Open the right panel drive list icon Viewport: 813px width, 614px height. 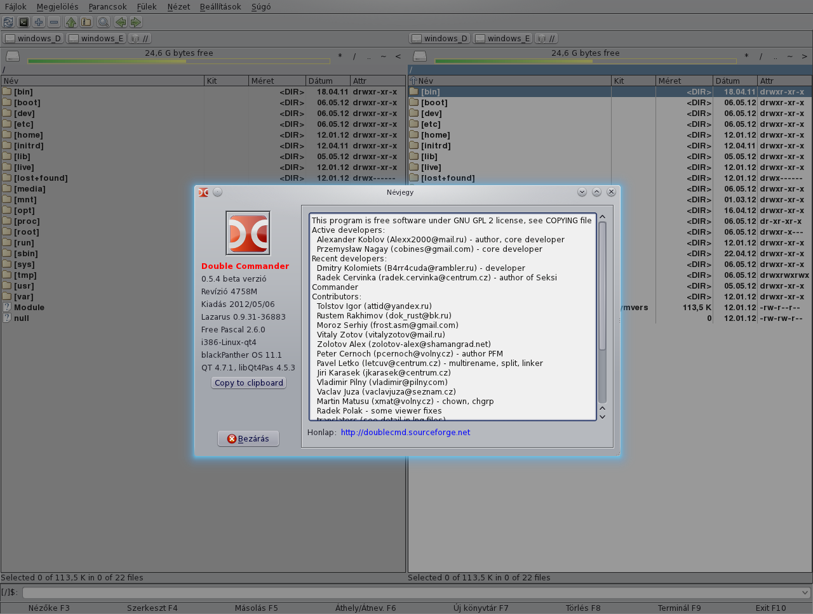[420, 56]
